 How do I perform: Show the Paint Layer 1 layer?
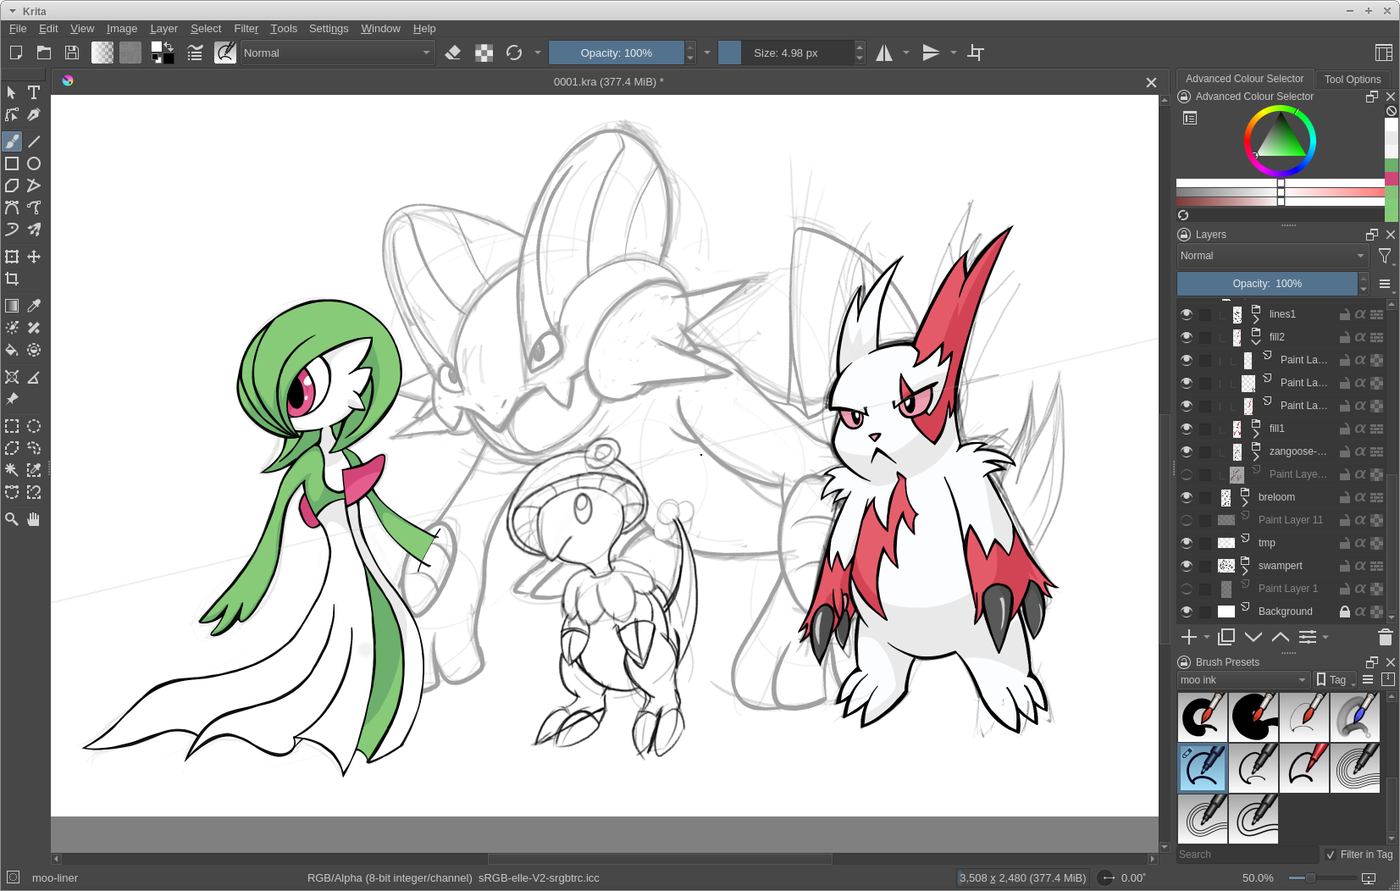click(x=1187, y=589)
